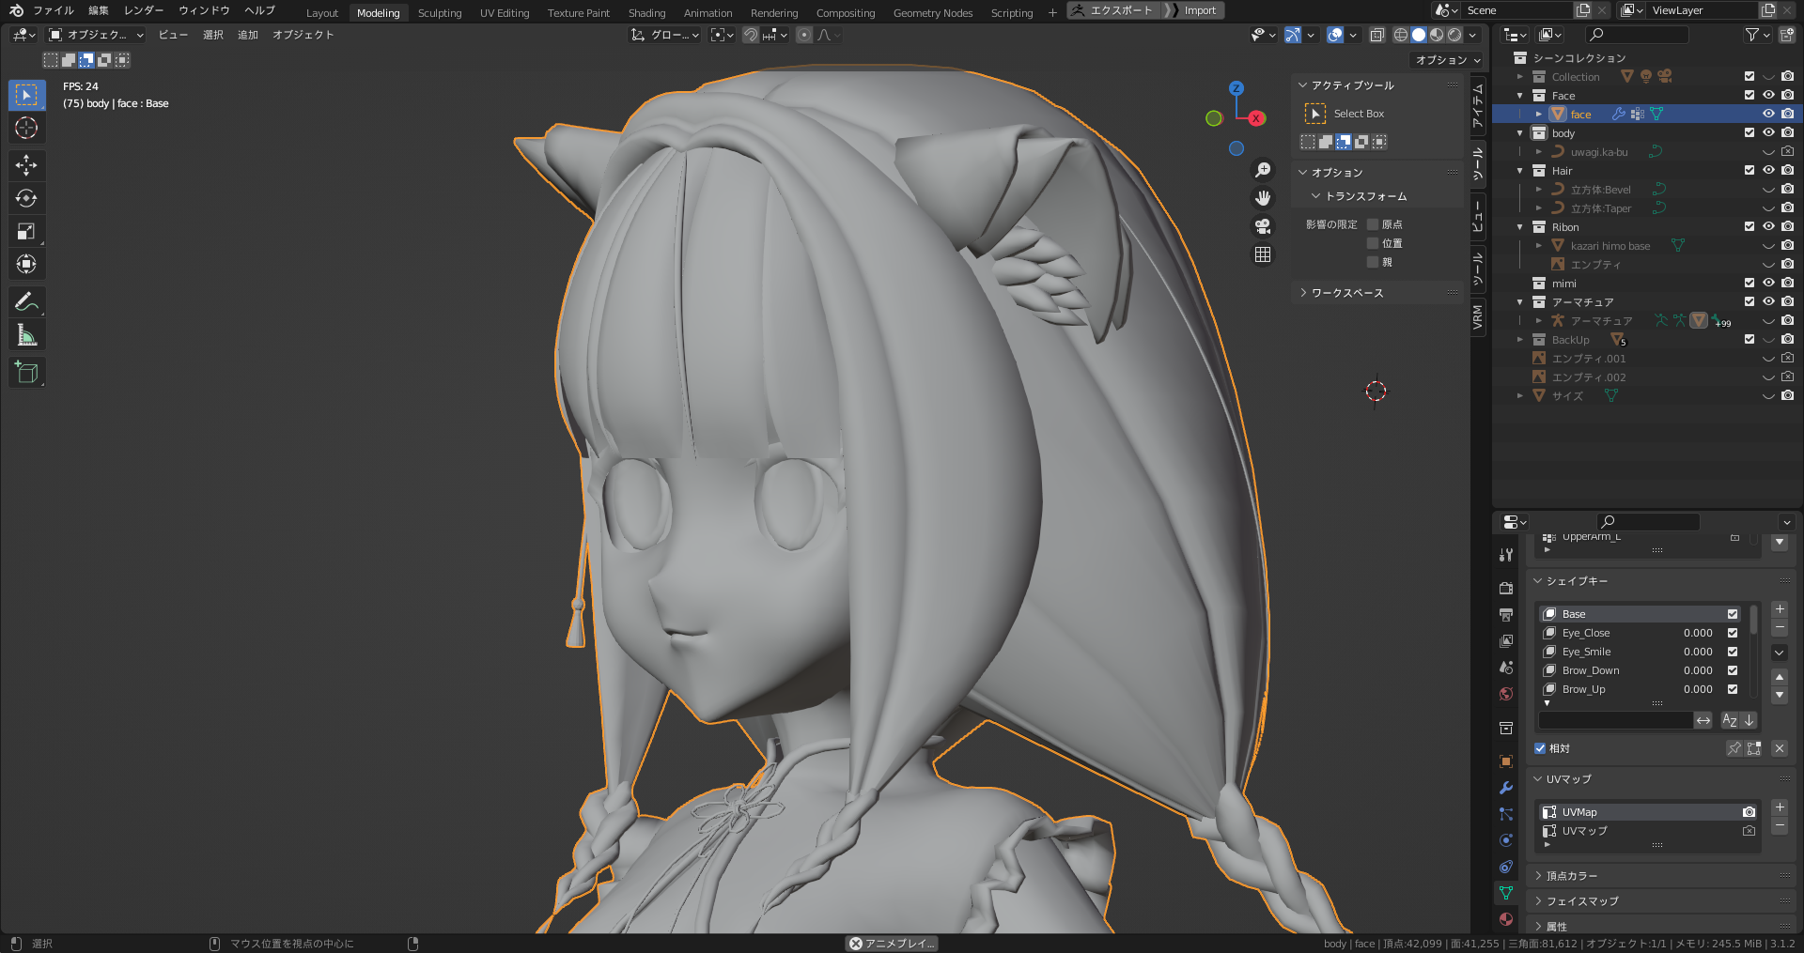Image resolution: width=1804 pixels, height=953 pixels.
Task: Collapse the Hair collection in outliner
Action: tap(1520, 171)
